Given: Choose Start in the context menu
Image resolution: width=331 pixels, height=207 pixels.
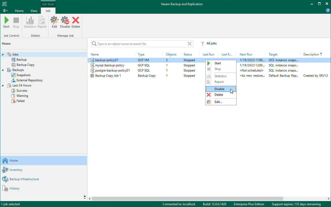Looking at the screenshot, I should 221,63.
